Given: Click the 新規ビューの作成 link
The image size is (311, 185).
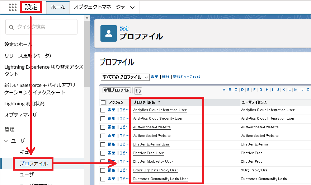Looking at the screenshot, I should tap(187, 77).
